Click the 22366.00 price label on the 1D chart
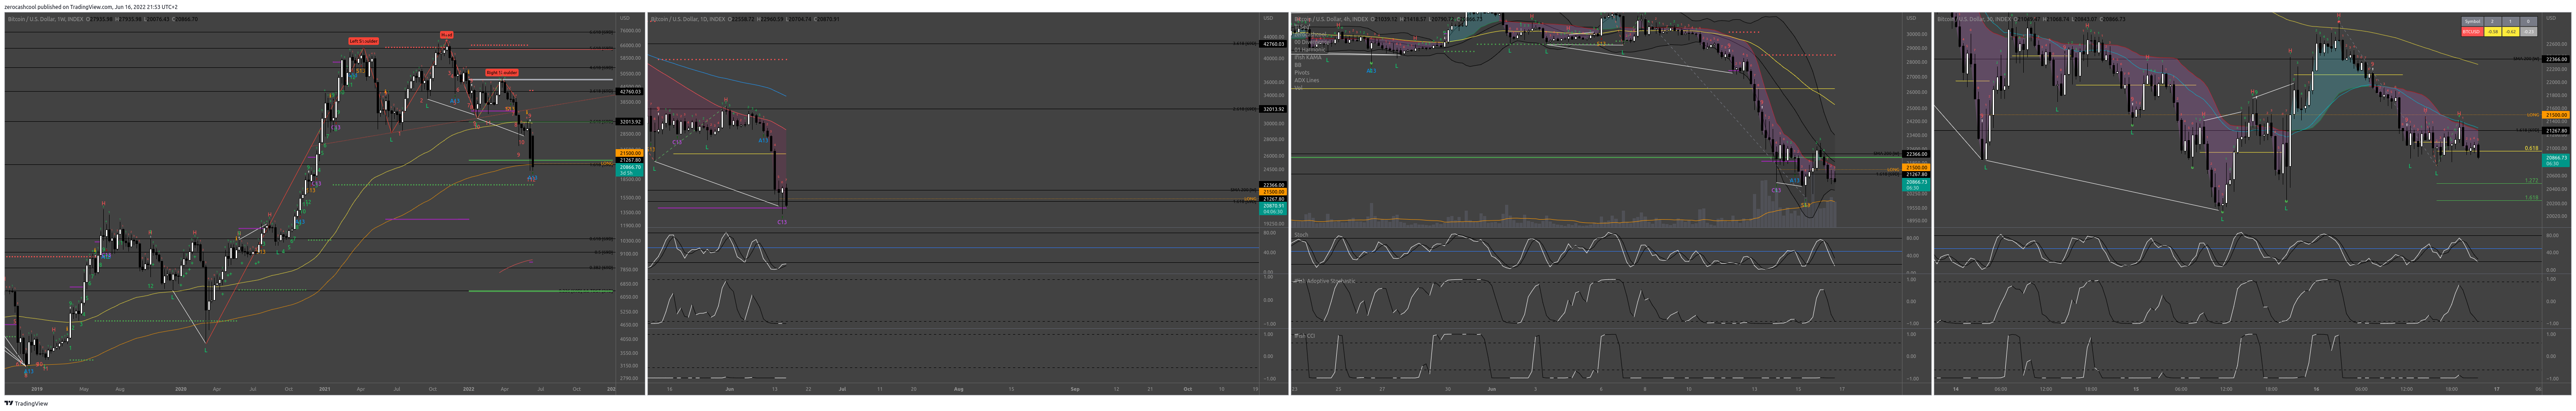 pyautogui.click(x=1273, y=185)
